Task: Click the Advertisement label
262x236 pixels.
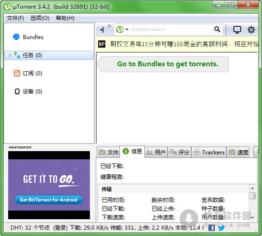Action: [20, 147]
